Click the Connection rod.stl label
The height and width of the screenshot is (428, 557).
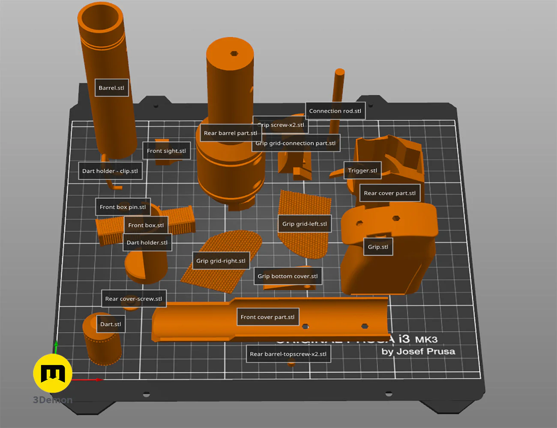click(x=335, y=111)
